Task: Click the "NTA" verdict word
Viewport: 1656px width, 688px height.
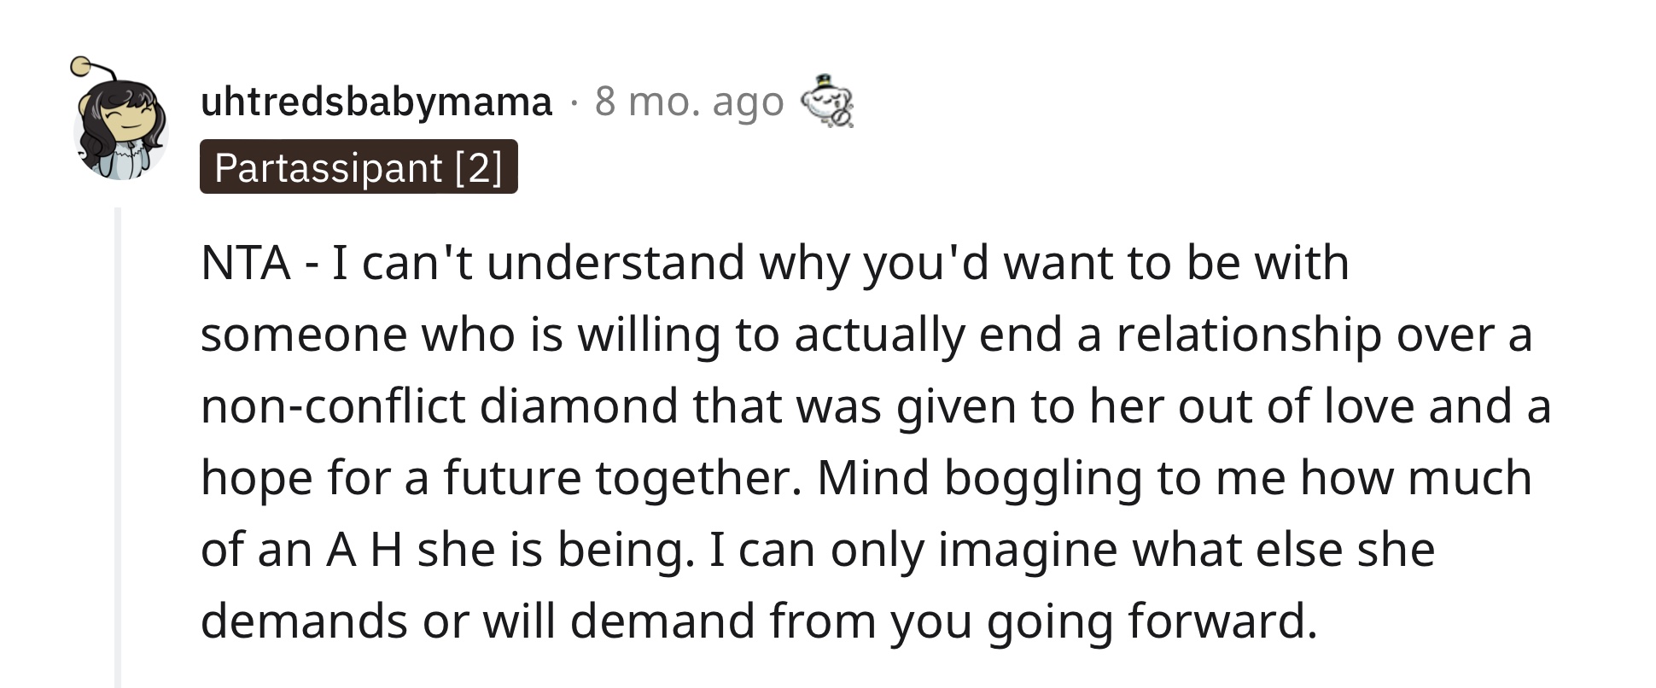Action: point(246,262)
